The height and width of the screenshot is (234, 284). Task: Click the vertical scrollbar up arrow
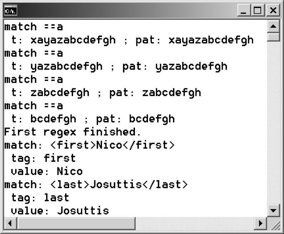click(x=273, y=26)
